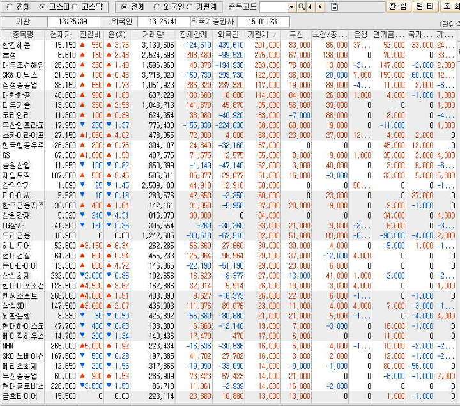Sort by the 국가 column header

pyautogui.click(x=420, y=35)
